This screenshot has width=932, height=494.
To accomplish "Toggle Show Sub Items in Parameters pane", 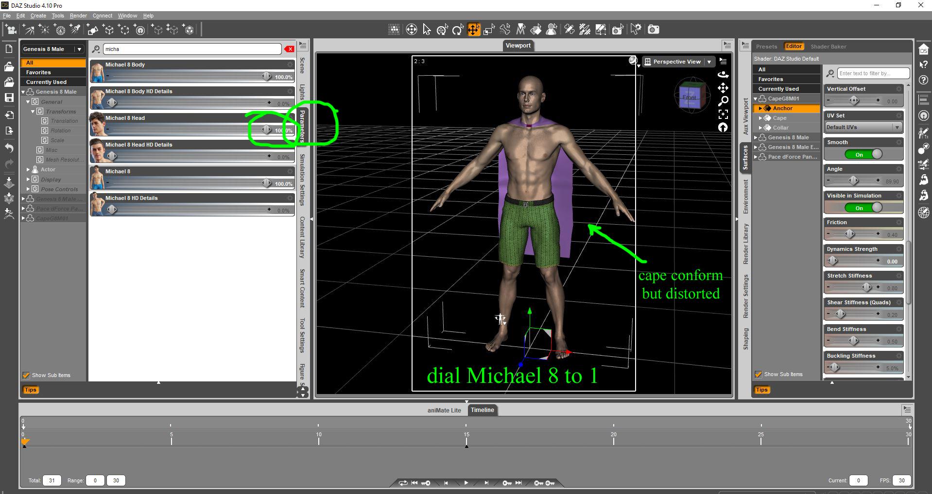I will tap(26, 375).
